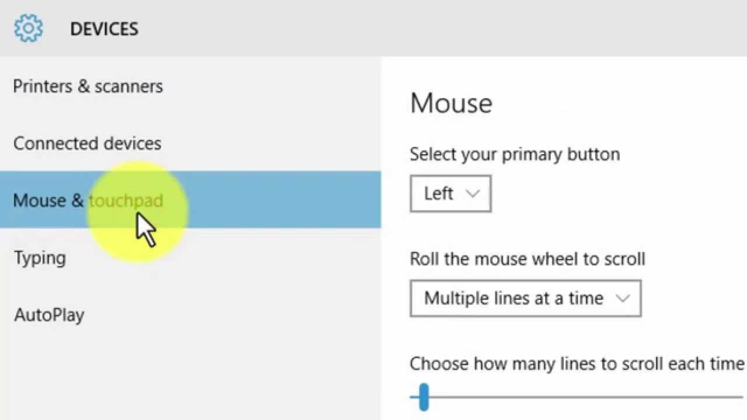Click the chevron beside Left
Screen dimensions: 747x420
[473, 194]
